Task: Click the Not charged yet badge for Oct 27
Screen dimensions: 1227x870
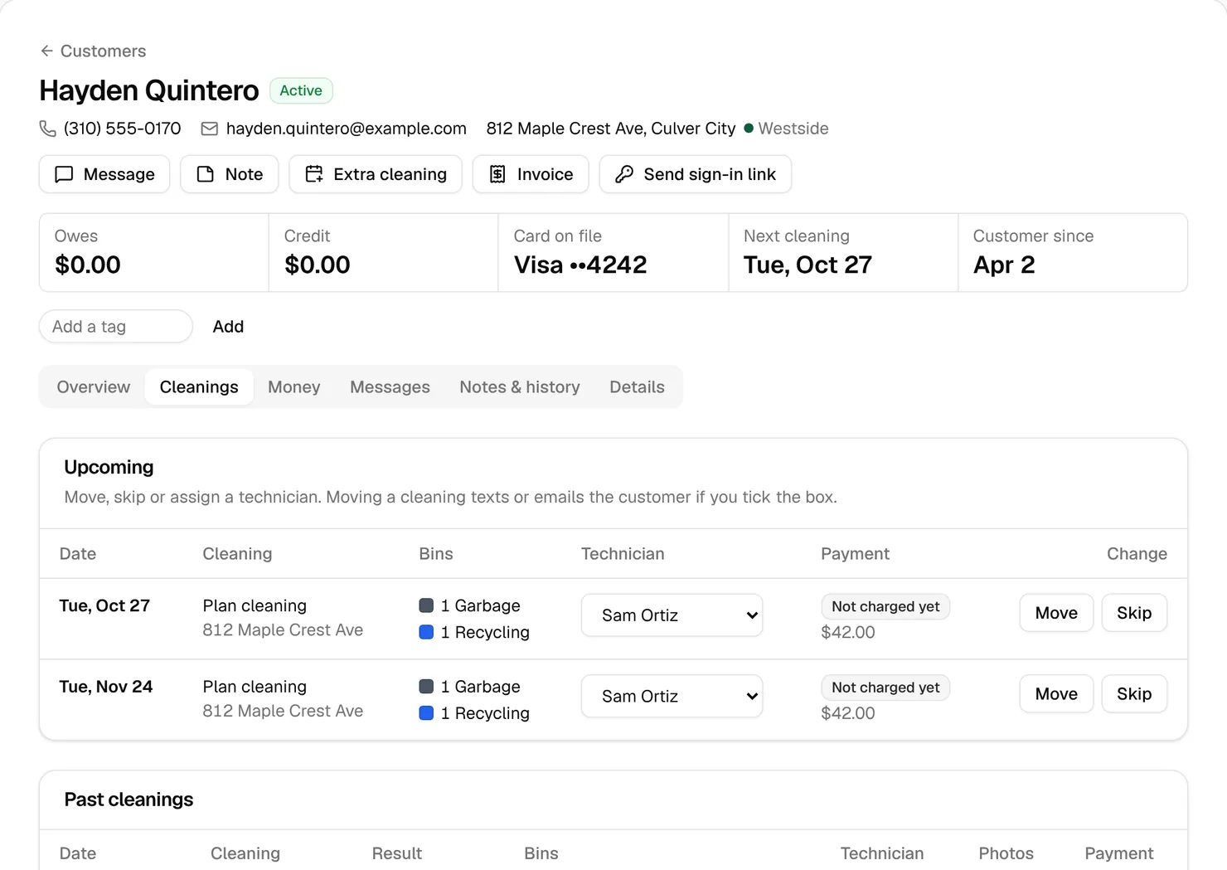Action: 885,606
